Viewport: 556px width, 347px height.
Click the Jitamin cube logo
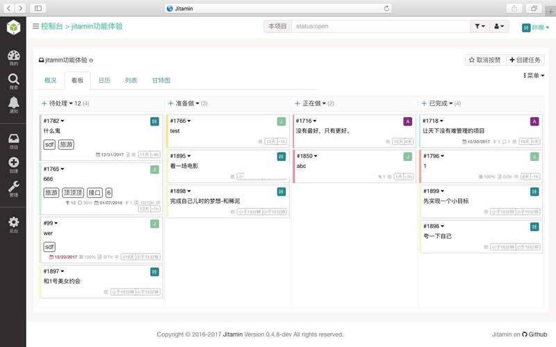pos(13,27)
